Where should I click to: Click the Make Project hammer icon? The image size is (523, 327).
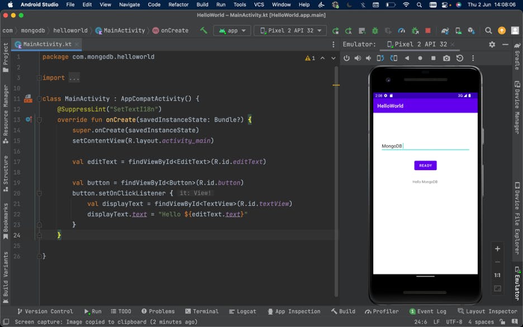[x=203, y=31]
